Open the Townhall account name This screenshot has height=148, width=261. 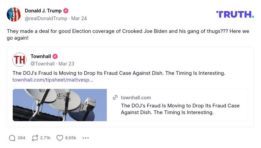pos(41,56)
